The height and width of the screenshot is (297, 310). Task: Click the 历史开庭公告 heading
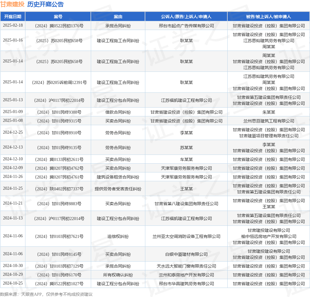point(45,4)
